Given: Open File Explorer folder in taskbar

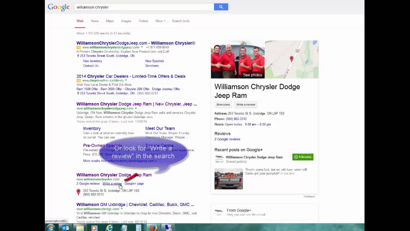Looking at the screenshot, I should click(x=80, y=228).
